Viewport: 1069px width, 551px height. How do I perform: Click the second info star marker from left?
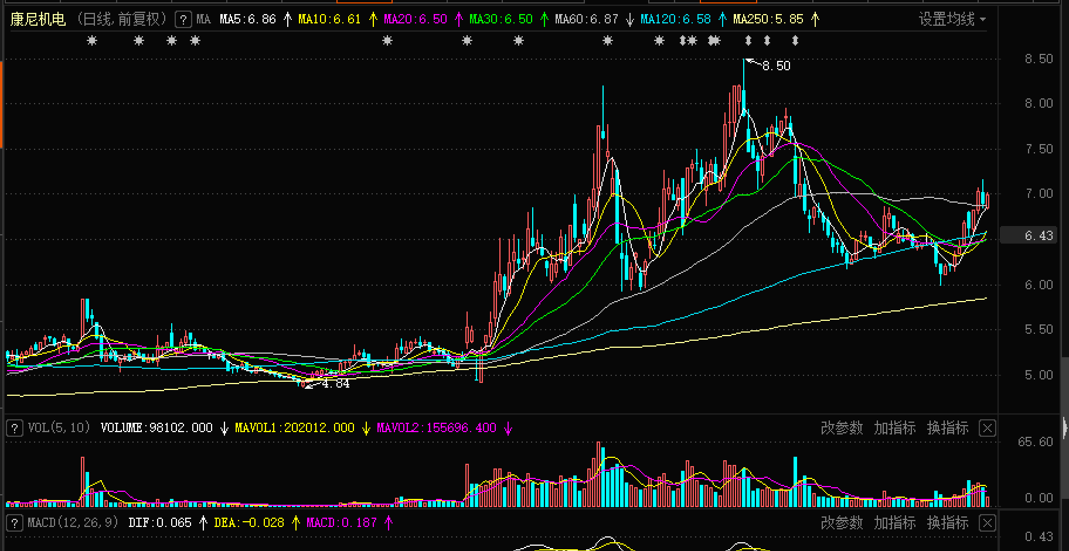pyautogui.click(x=139, y=41)
